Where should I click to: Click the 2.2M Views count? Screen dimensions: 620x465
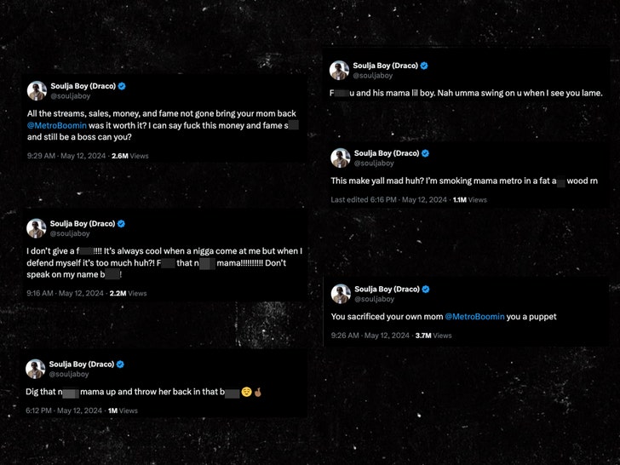(128, 293)
